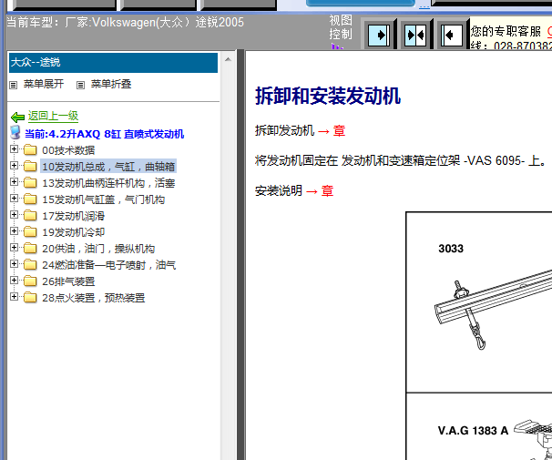552x460 pixels.
Task: Click the 当前:4.2升AXQ 8缸 直喷式发动机 heading
Action: point(105,134)
